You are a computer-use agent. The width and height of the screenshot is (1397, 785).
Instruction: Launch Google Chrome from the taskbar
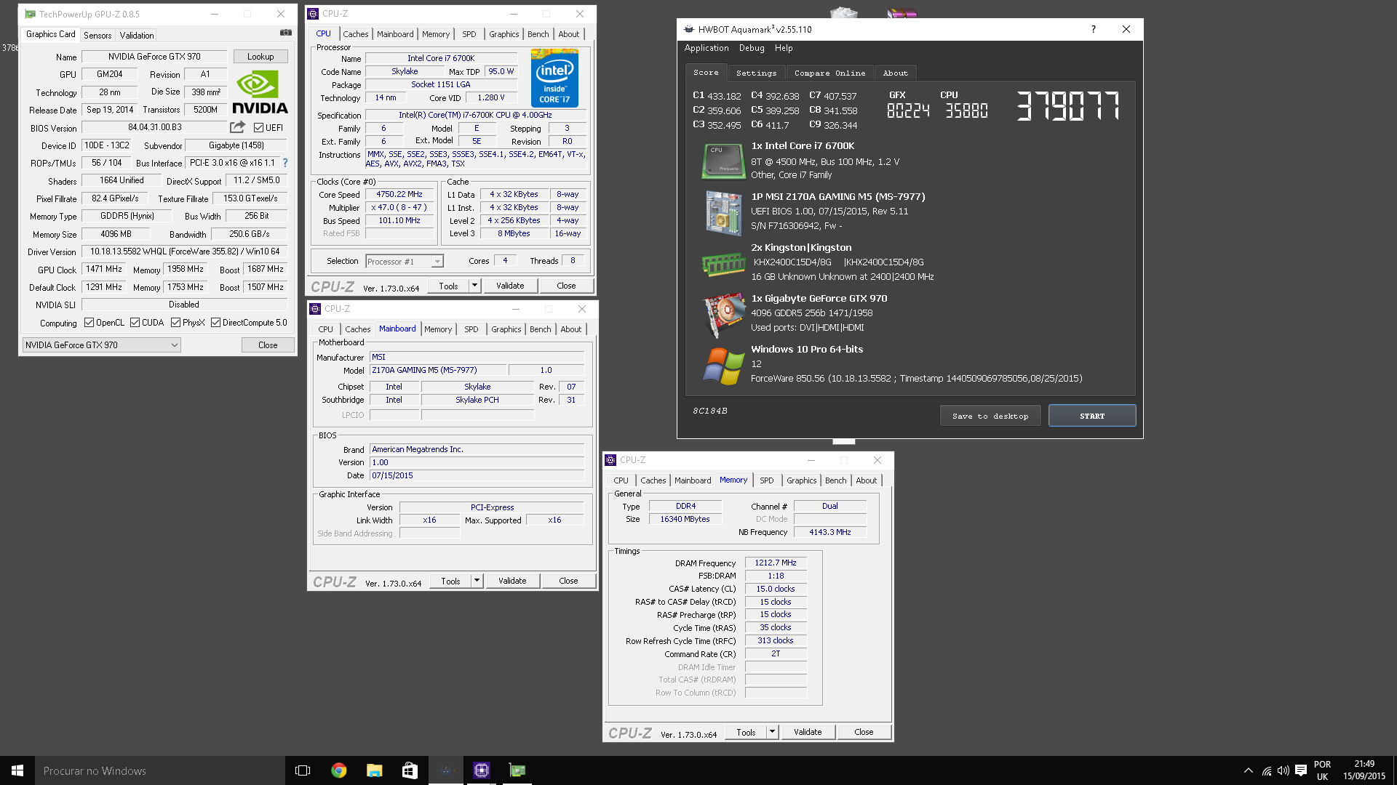click(x=338, y=770)
